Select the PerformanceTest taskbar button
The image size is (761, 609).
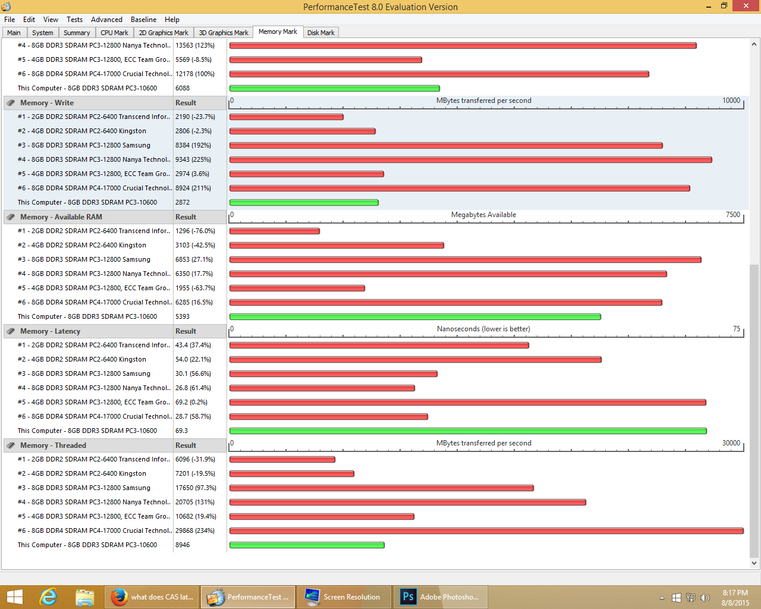point(249,597)
